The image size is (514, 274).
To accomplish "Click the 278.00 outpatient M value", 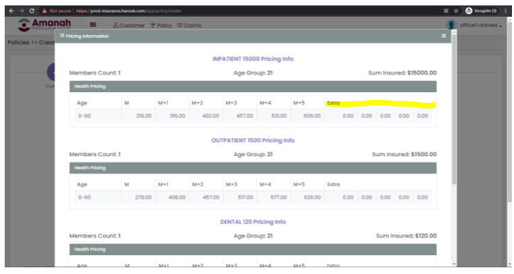I will click(143, 197).
